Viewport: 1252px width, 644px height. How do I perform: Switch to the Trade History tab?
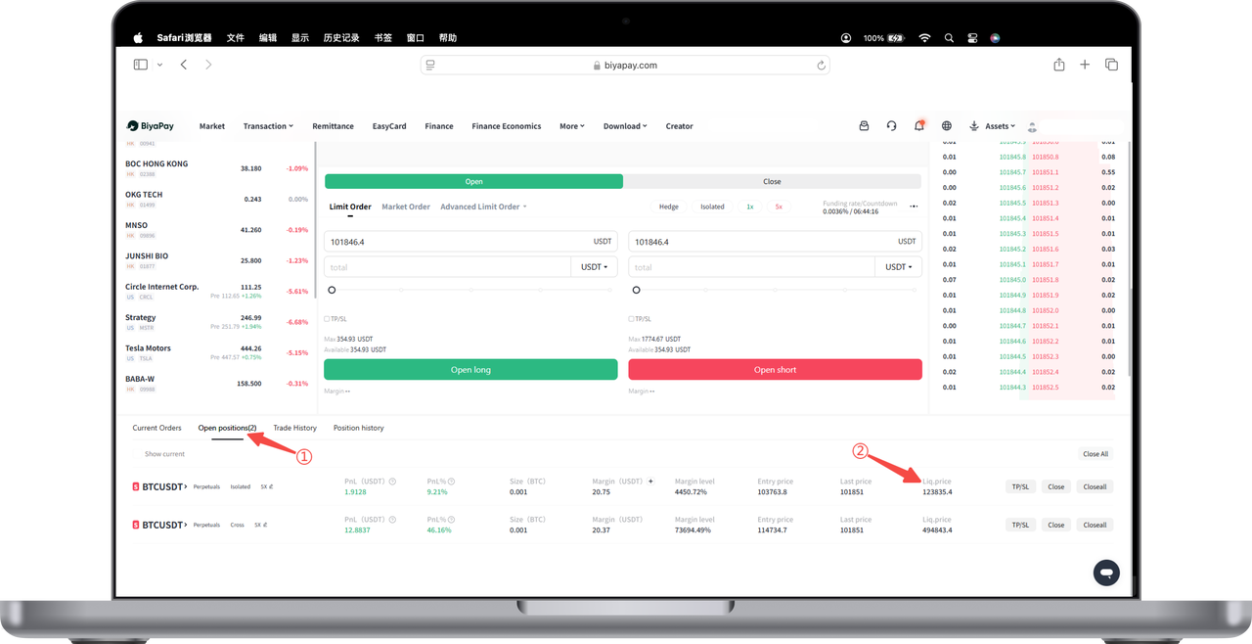point(294,428)
